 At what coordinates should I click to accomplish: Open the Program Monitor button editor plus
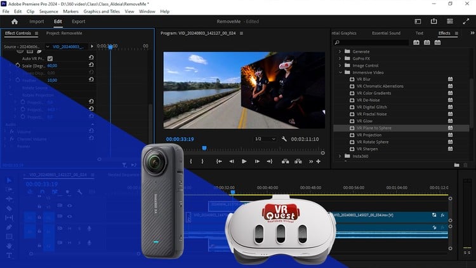tap(318, 161)
